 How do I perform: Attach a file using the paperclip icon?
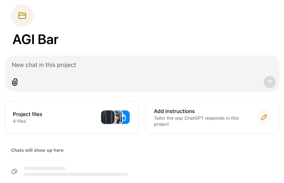15,82
